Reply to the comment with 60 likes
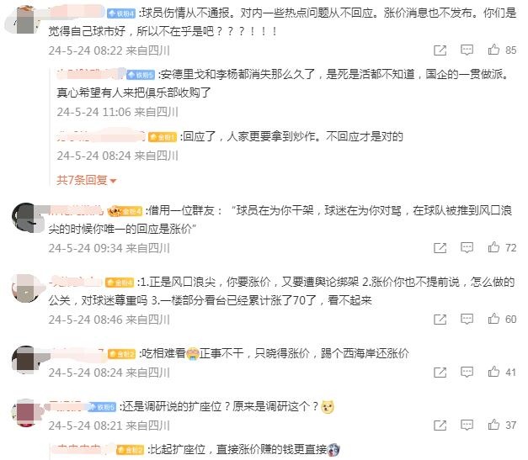 pos(467,319)
